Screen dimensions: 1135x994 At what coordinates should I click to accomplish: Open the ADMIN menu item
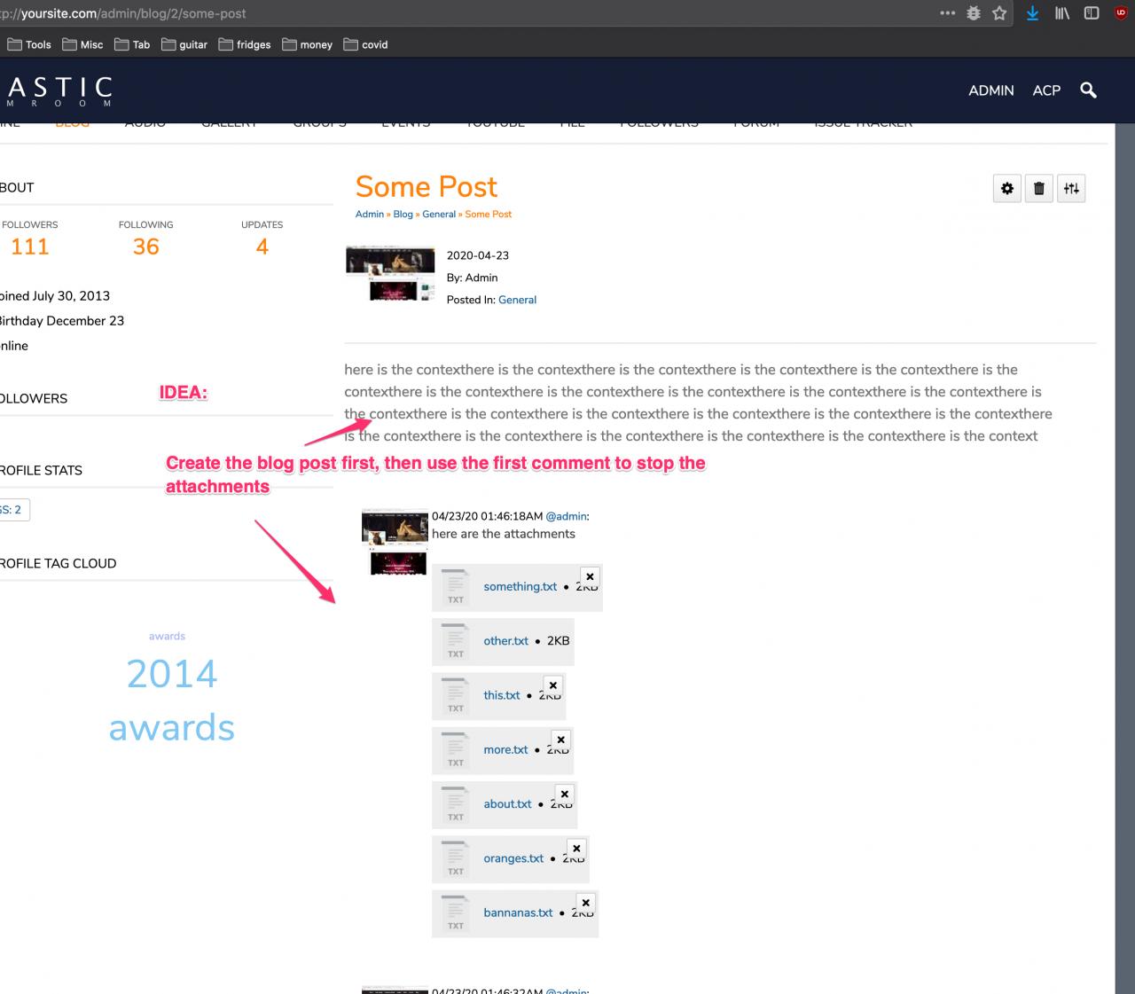[990, 90]
